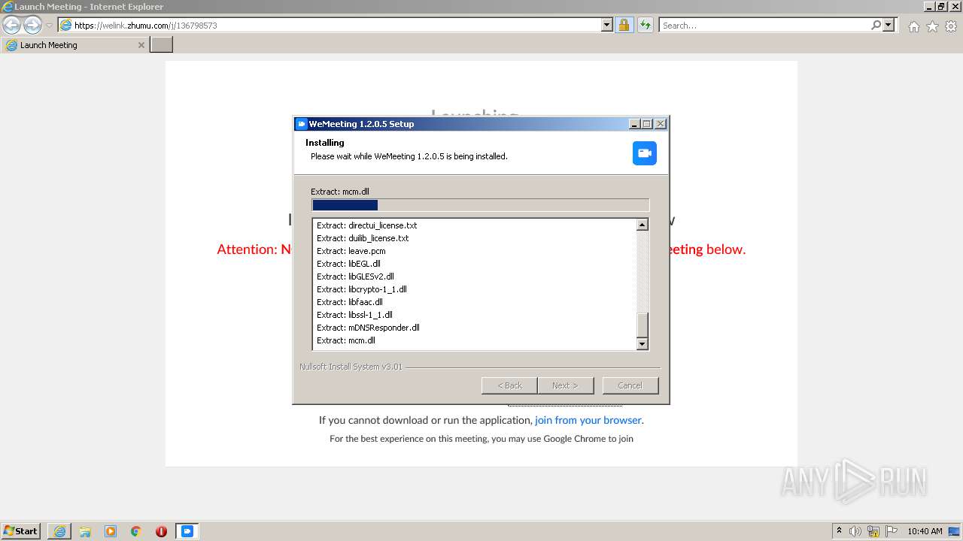Select the 'Extract: libssl-1_1.dll' log line

pyautogui.click(x=354, y=315)
